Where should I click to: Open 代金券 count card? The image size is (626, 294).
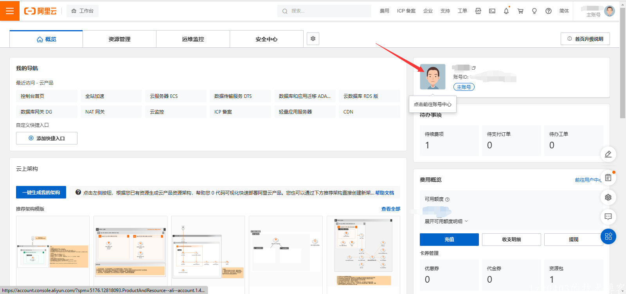[x=511, y=275]
